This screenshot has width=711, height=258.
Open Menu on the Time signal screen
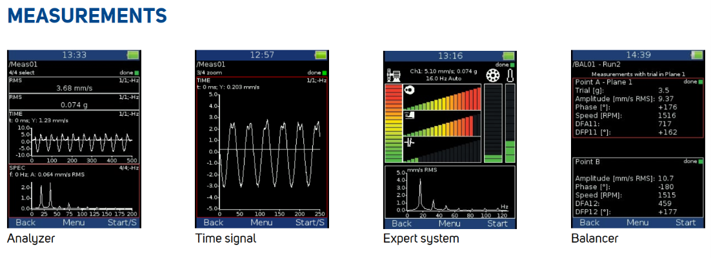pos(262,223)
